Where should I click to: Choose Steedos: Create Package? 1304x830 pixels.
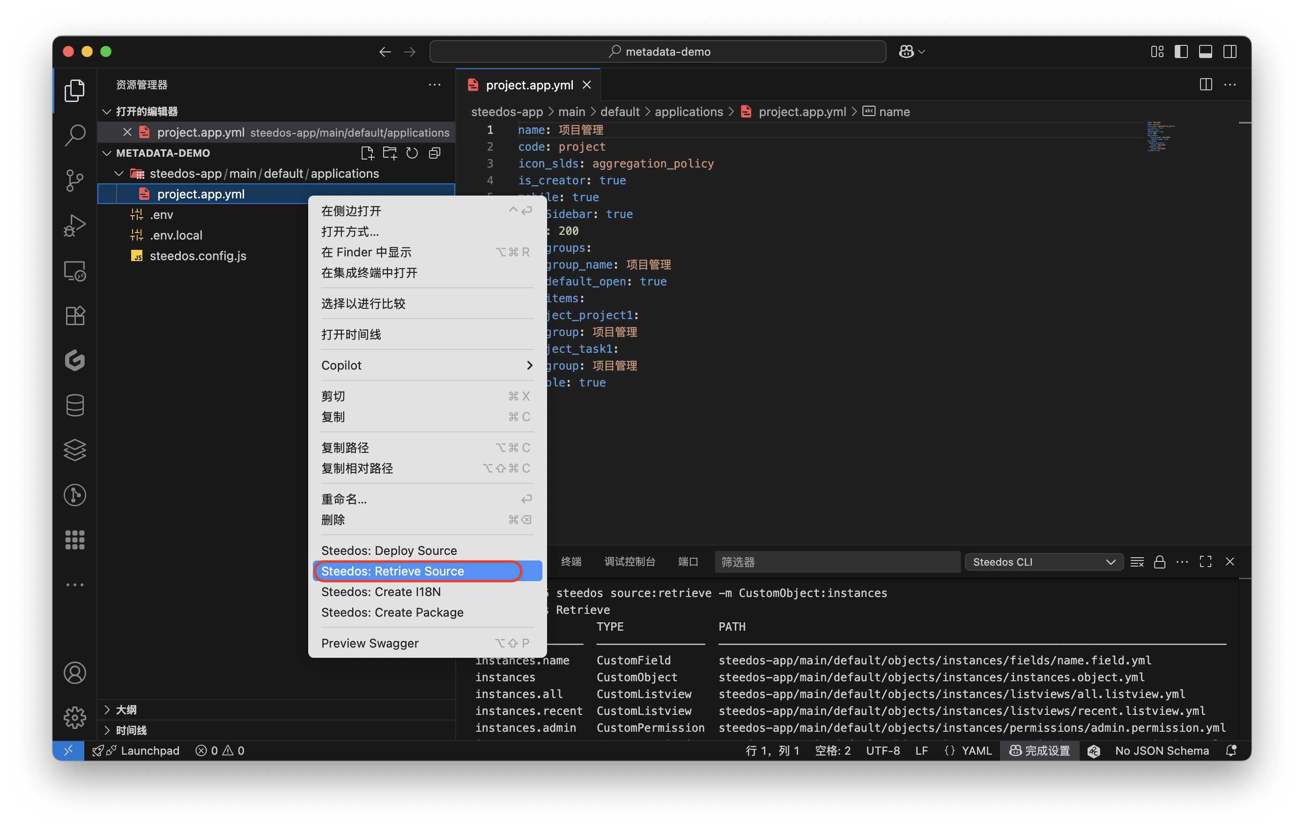pyautogui.click(x=427, y=612)
